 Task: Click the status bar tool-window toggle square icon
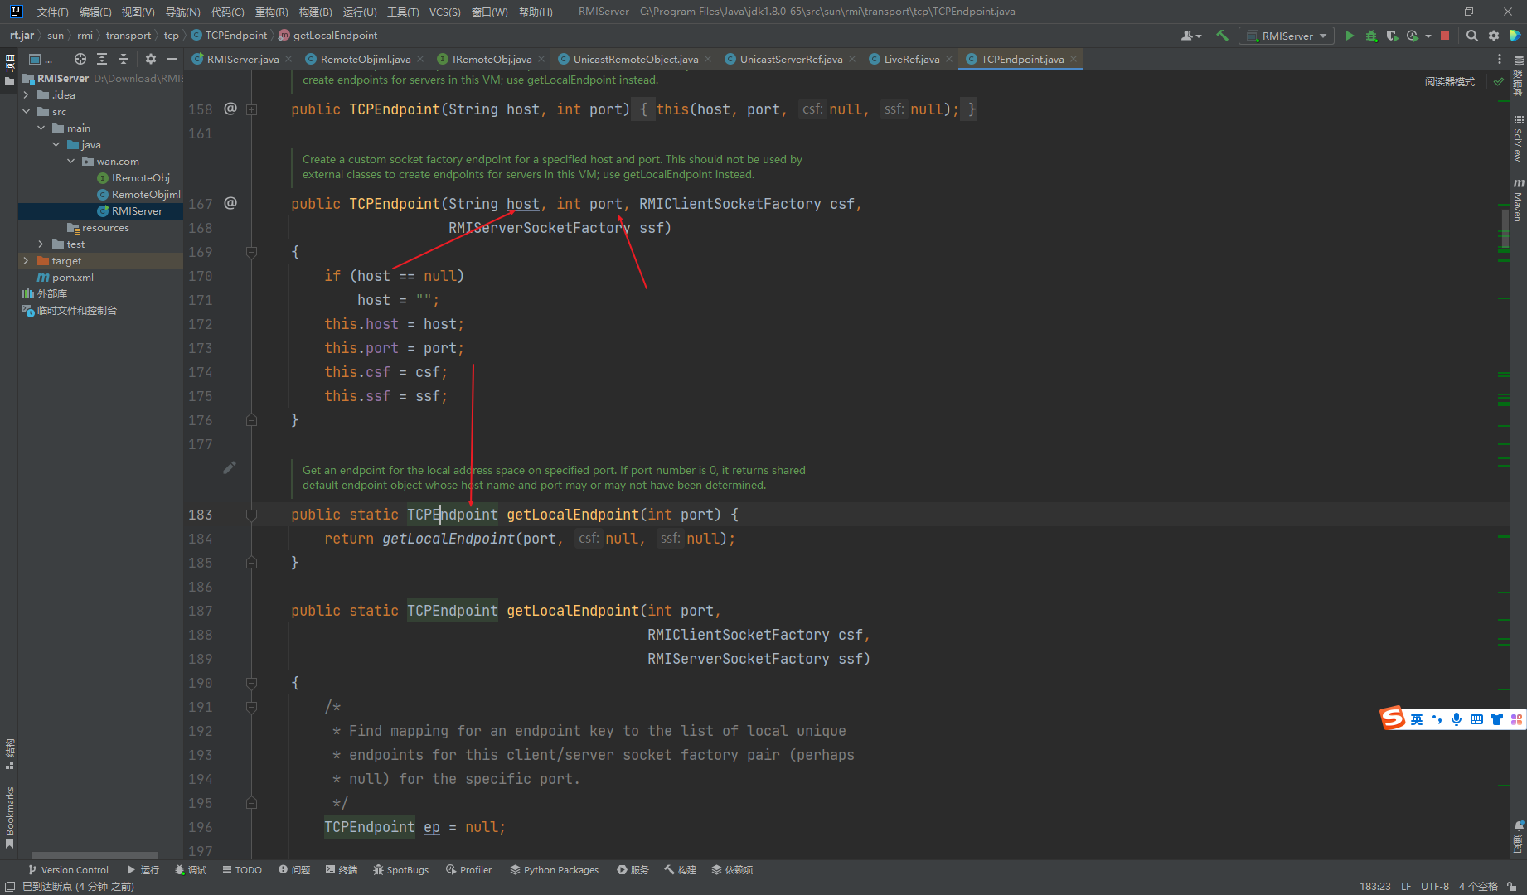[10, 887]
